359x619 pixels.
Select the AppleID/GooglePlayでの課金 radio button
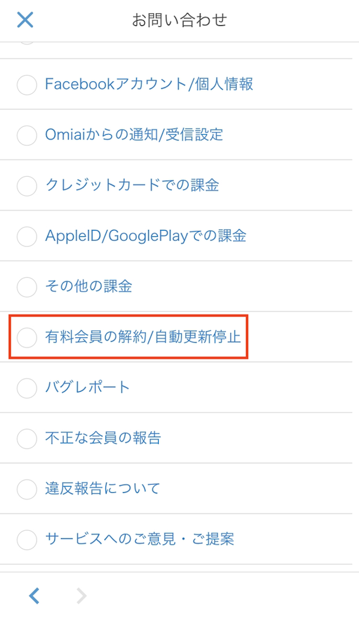click(x=26, y=236)
